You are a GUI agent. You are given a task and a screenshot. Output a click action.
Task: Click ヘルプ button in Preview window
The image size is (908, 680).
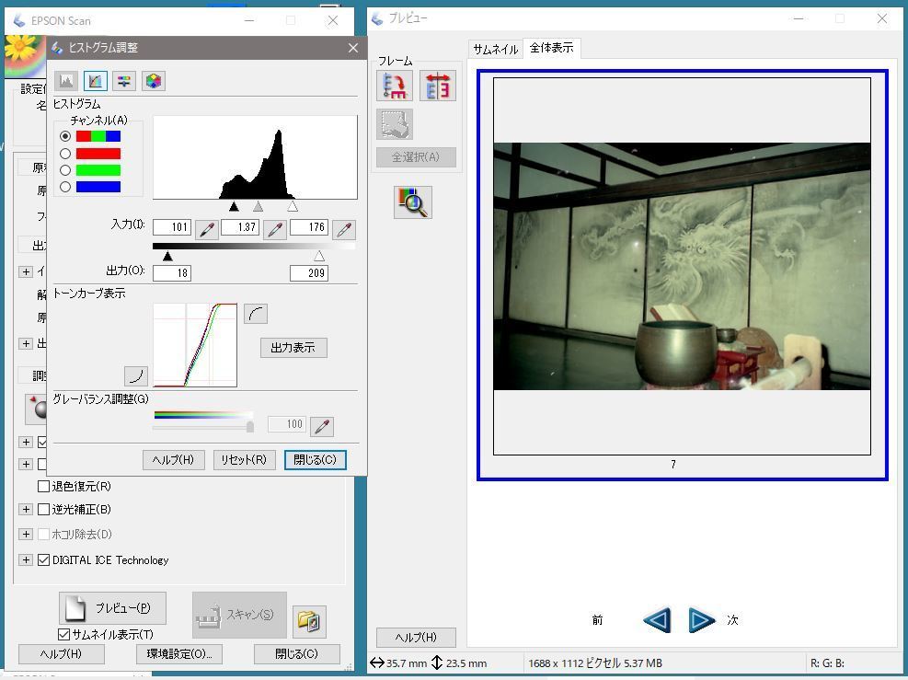[x=416, y=637]
